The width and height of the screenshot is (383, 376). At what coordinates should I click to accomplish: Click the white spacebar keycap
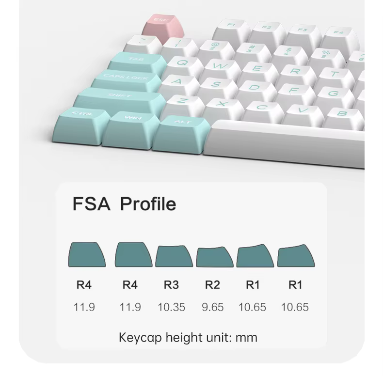point(284,143)
